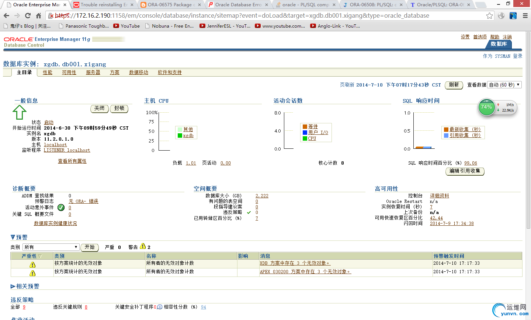Image resolution: width=531 pixels, height=320 pixels.
Task: Open Chrome menu hamburger icon
Action: 525,15
